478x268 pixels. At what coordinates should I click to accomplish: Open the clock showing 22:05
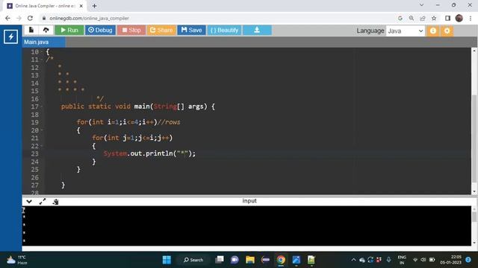[450, 260]
